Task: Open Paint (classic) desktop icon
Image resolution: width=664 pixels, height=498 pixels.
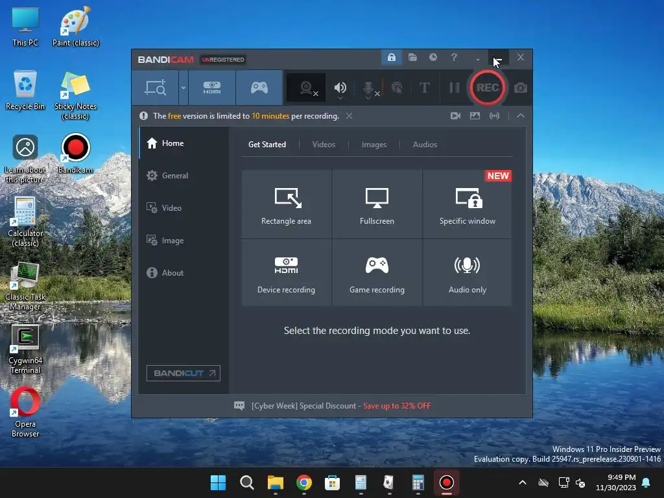Action: pos(75,26)
